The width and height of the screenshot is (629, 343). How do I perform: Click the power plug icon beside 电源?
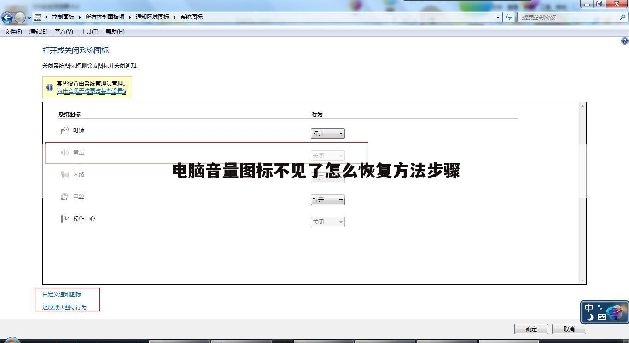coord(64,196)
